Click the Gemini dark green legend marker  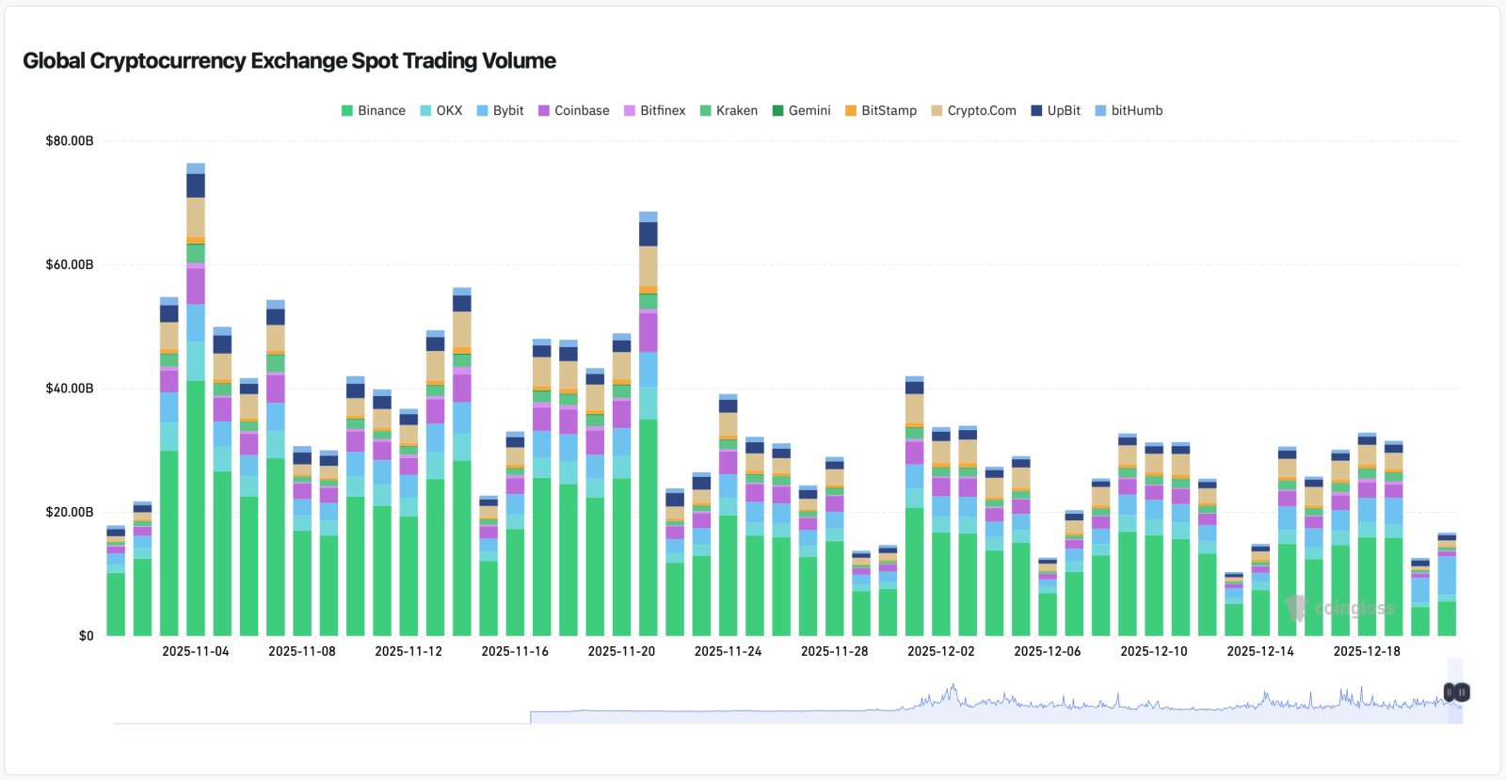[778, 111]
